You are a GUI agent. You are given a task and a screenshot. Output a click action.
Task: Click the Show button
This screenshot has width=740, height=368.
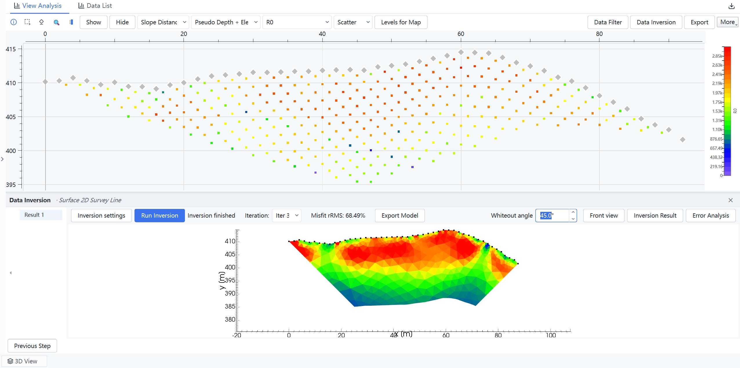[x=94, y=22]
